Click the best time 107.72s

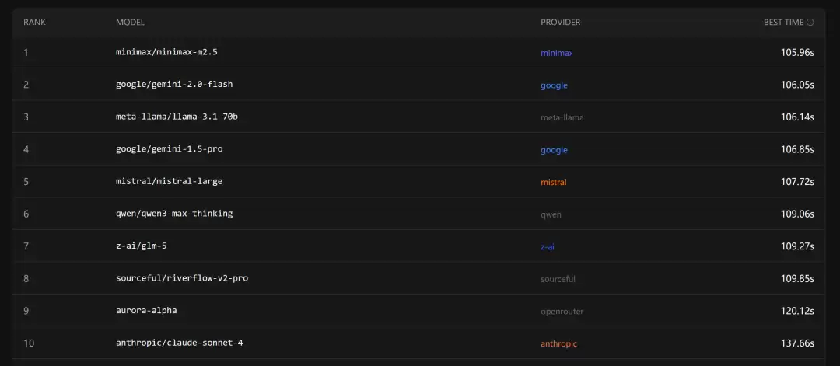[797, 181]
